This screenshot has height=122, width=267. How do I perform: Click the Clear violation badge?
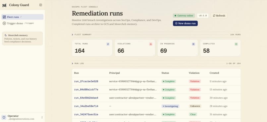(x=193, y=114)
